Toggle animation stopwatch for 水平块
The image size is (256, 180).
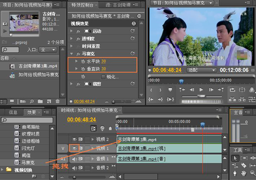[x=83, y=61]
